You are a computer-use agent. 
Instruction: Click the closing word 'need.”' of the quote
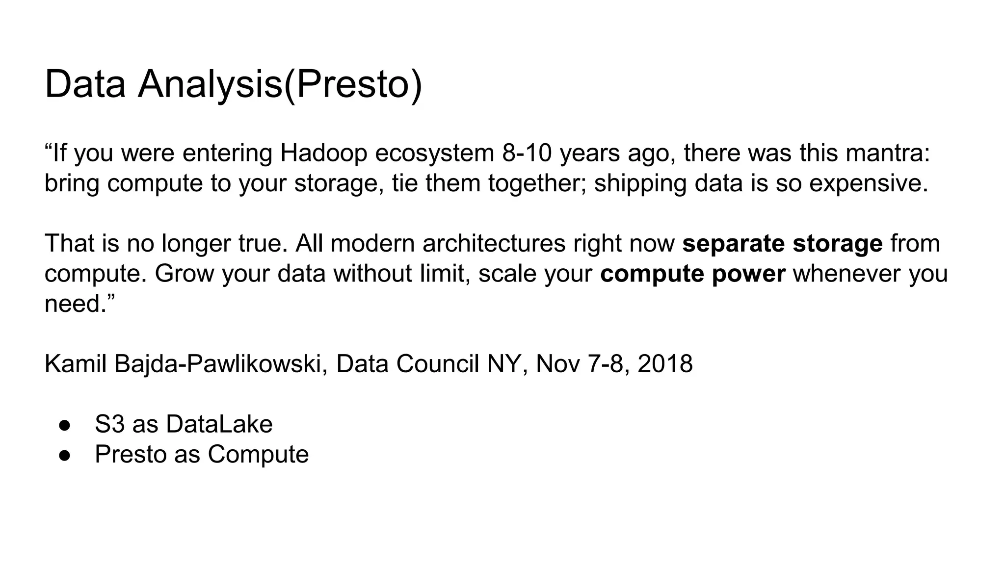tap(79, 304)
